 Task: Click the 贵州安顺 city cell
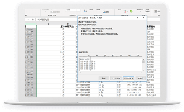(x=150, y=92)
